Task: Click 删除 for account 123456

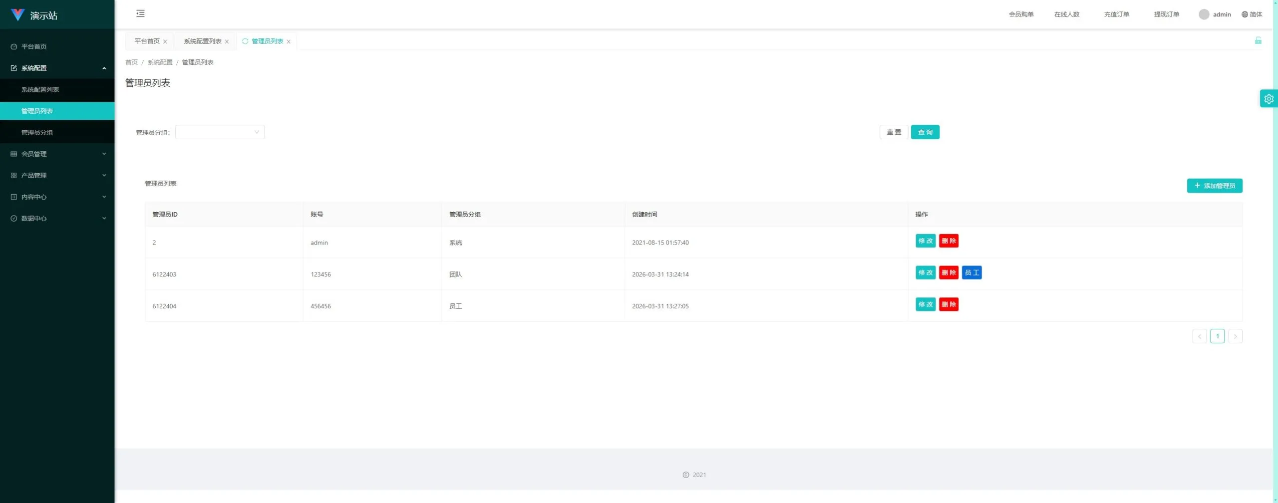Action: [x=949, y=273]
